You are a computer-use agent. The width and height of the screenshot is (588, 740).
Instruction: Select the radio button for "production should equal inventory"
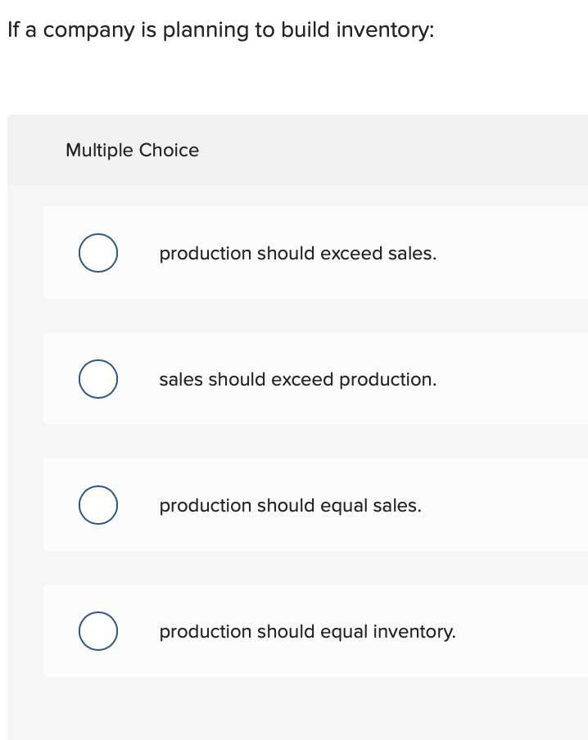97,631
